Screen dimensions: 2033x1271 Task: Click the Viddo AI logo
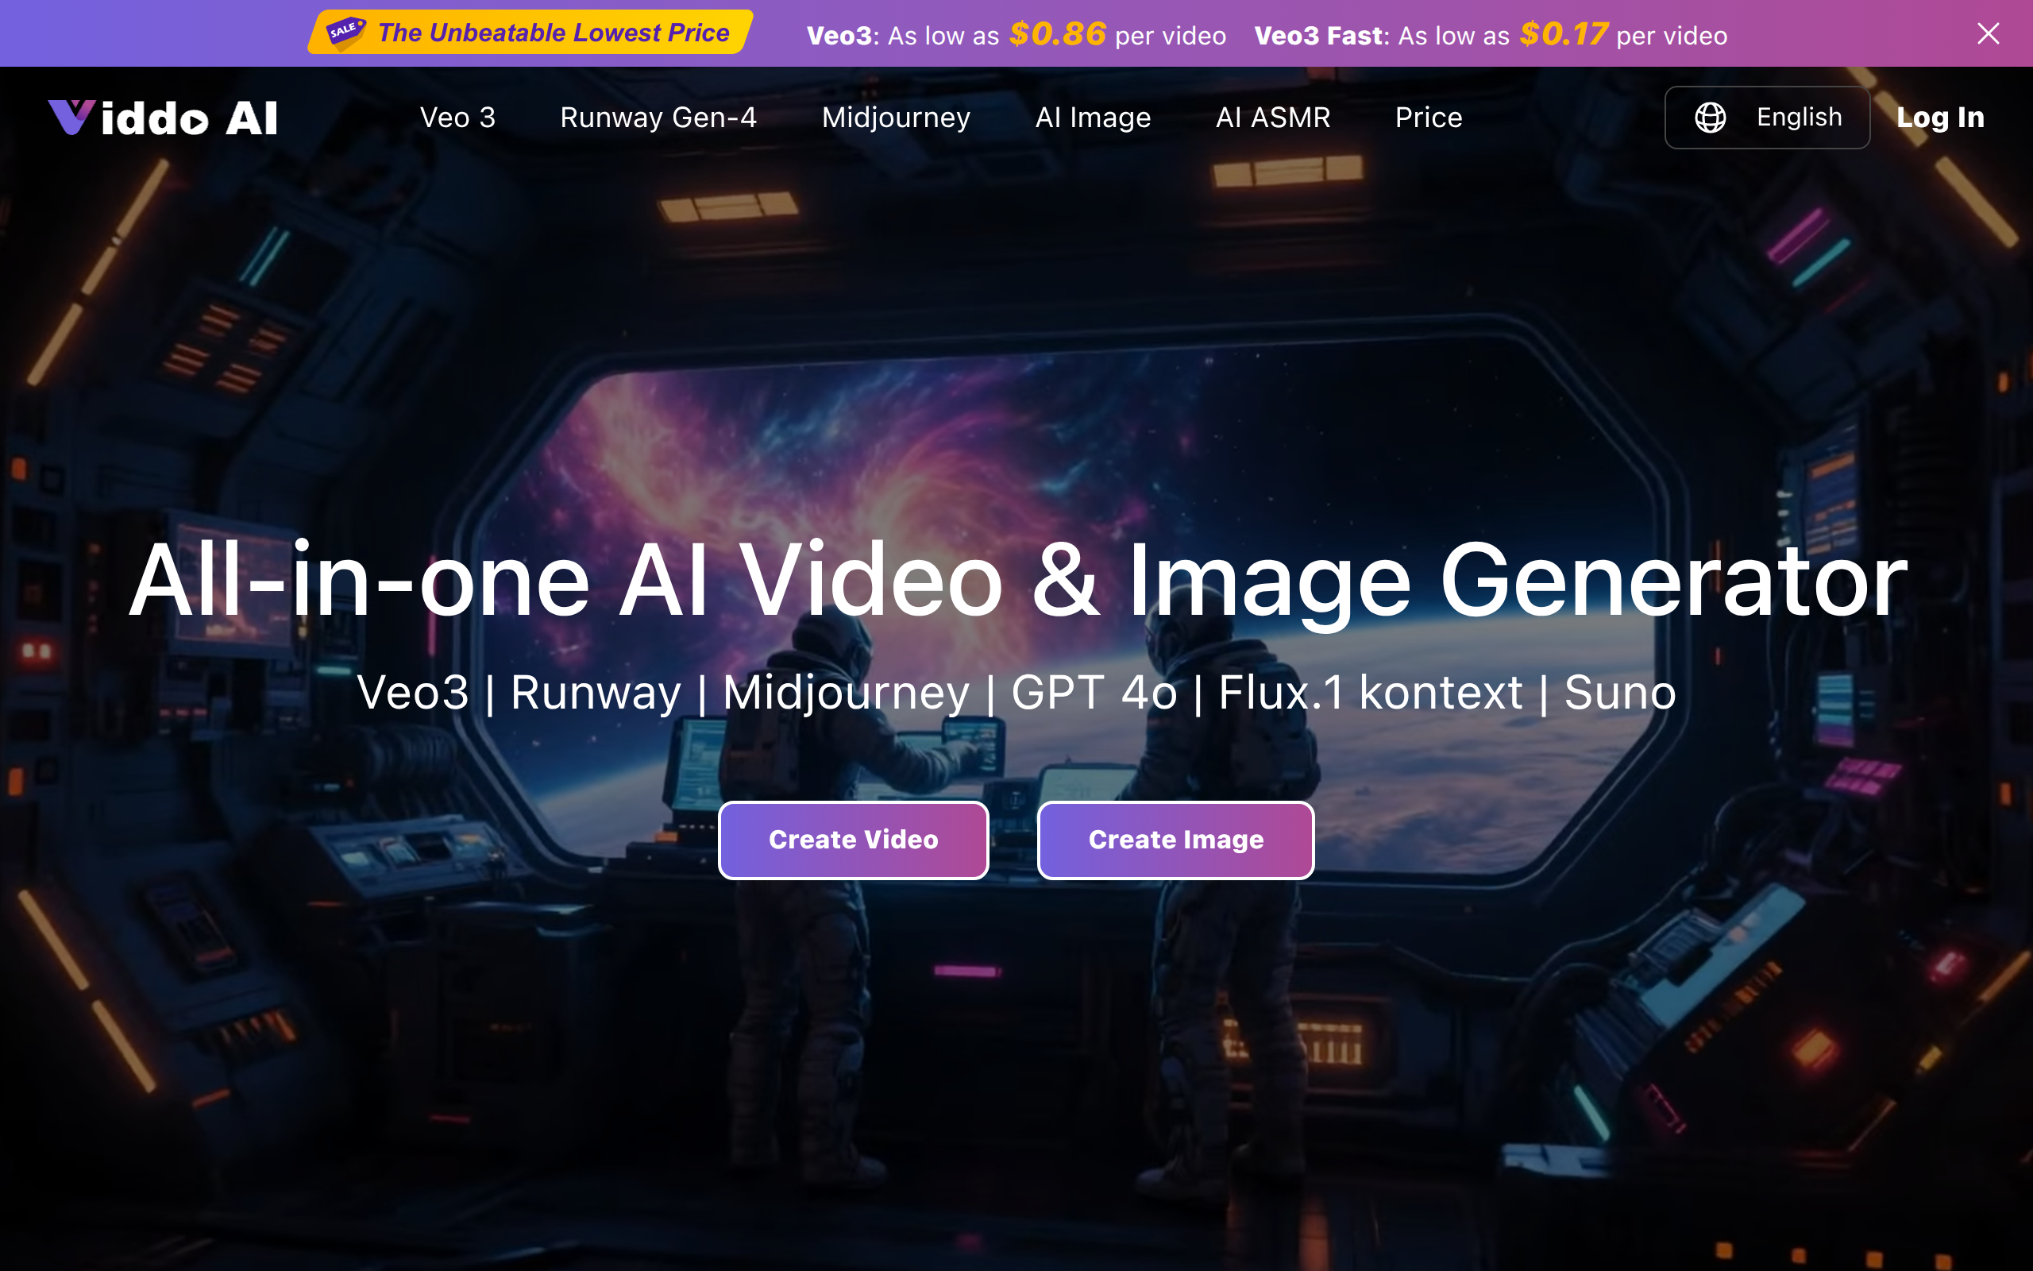(162, 118)
